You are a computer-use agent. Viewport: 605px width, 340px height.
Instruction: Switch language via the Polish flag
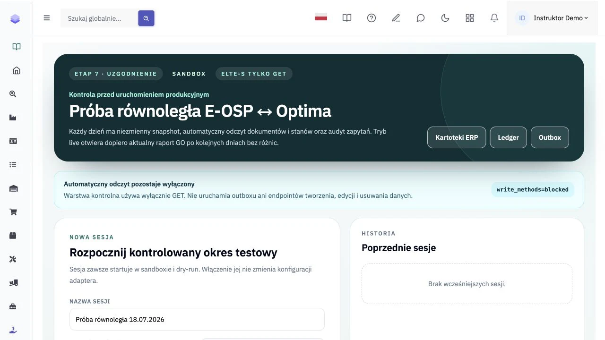click(321, 18)
